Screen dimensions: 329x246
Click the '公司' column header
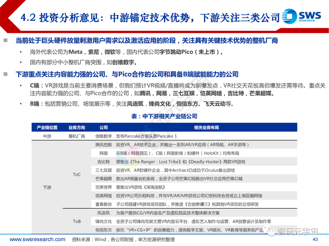pyautogui.click(x=104, y=127)
